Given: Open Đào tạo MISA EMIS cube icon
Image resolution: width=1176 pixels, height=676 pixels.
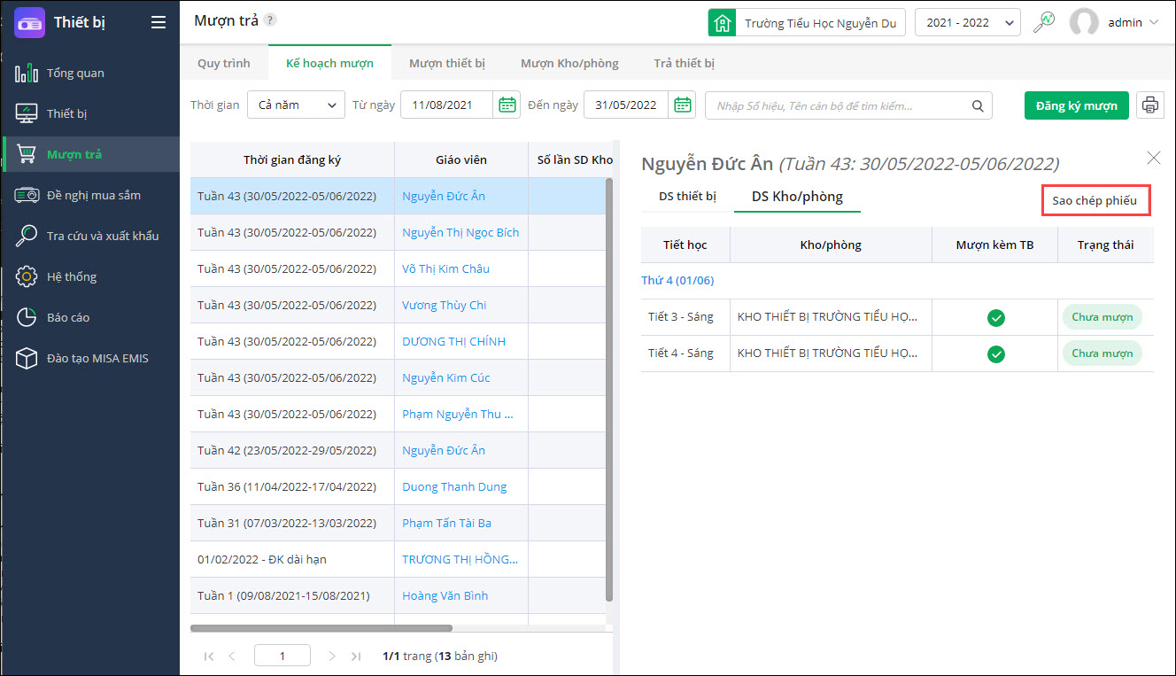Looking at the screenshot, I should tap(27, 358).
